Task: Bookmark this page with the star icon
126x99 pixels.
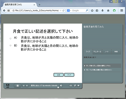Action: pyautogui.click(x=92, y=11)
